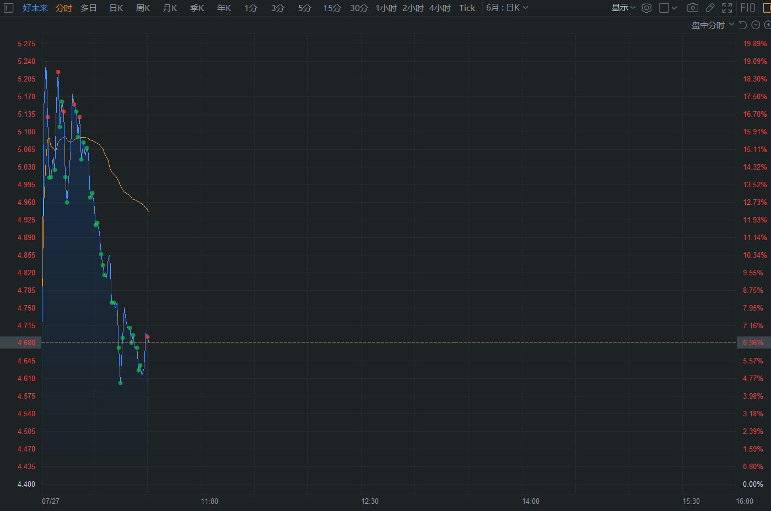Click the 12:30 time label
771x511 pixels.
pos(370,501)
